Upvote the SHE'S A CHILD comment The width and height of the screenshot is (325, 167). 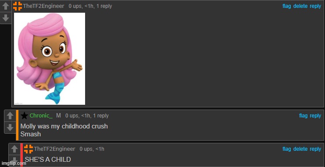tap(14, 149)
